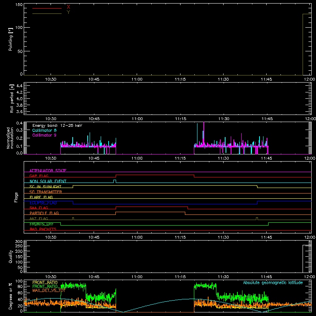Click the NON_SOLAR_EVENT flag label
The image size is (316, 316).
(x=48, y=181)
